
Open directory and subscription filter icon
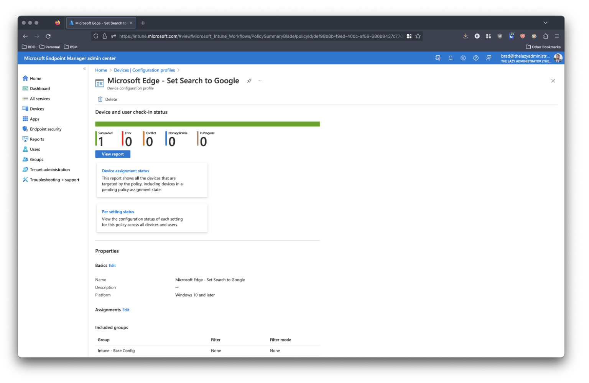[x=438, y=58]
